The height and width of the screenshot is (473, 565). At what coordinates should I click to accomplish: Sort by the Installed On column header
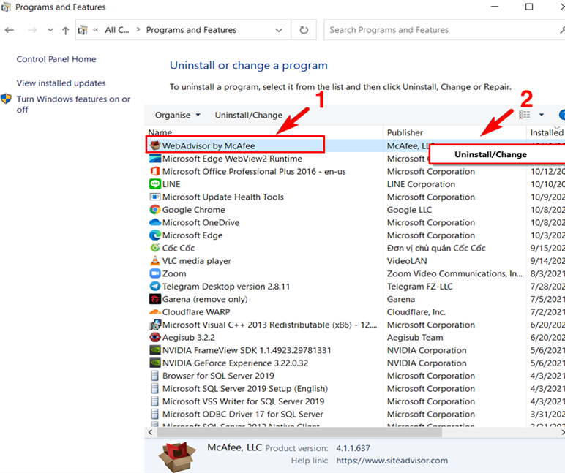point(547,132)
